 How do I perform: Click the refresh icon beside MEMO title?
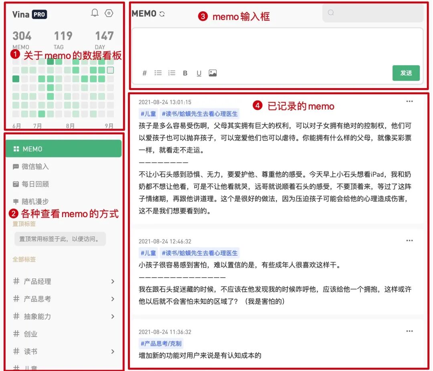(x=162, y=14)
